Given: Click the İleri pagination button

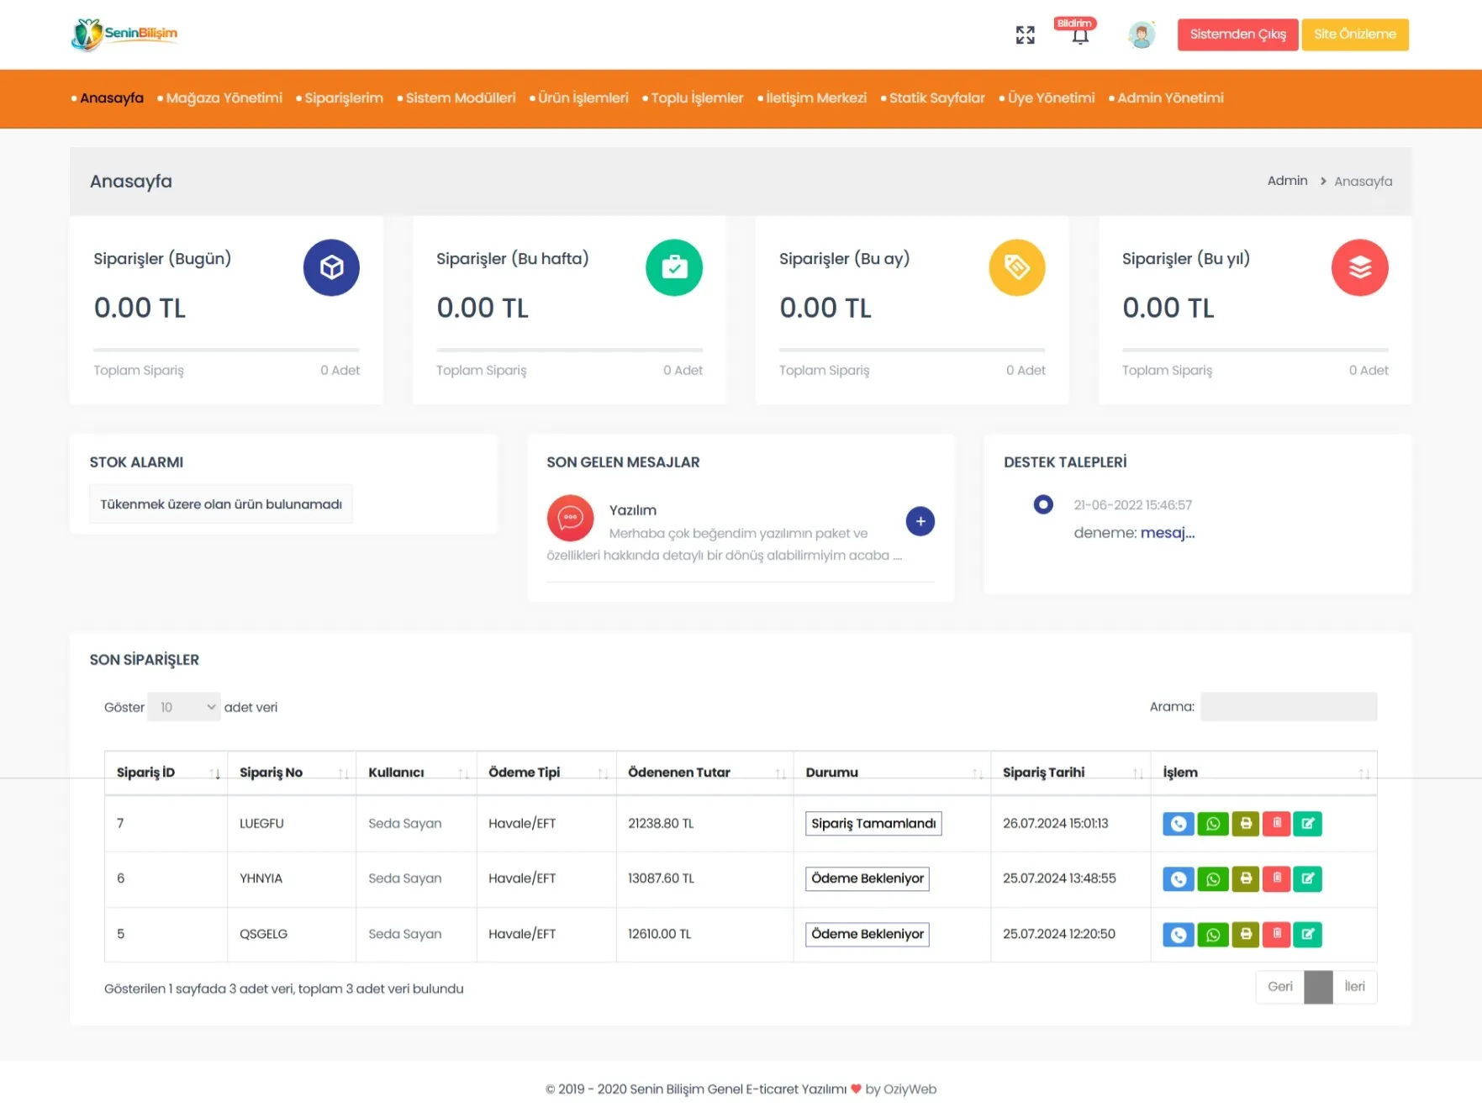Looking at the screenshot, I should [1354, 987].
